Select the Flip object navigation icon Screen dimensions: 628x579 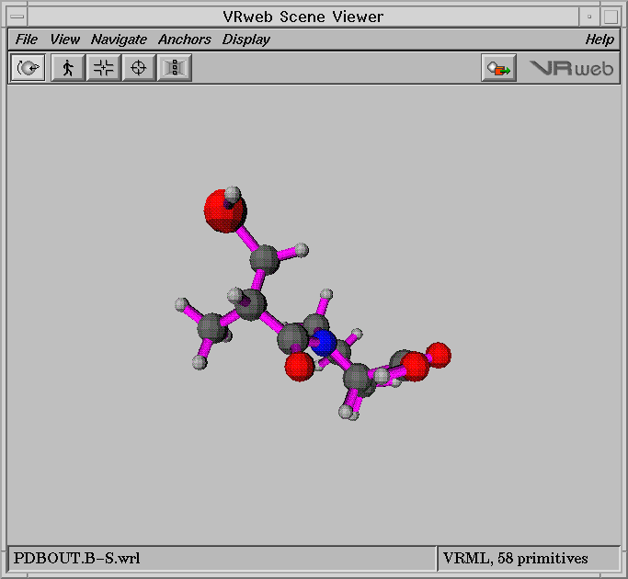tap(29, 68)
